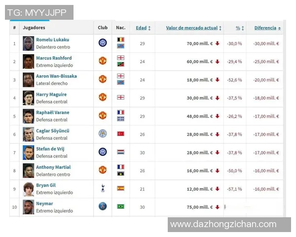Open Raphaël Varane profile link
296x237 pixels.
tap(52, 113)
